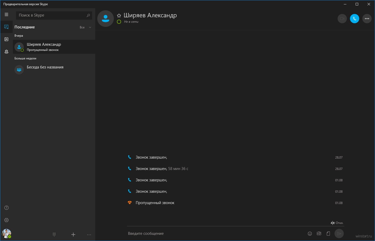Open the bots icon in sidebar
This screenshot has height=241, width=375.
(6, 52)
